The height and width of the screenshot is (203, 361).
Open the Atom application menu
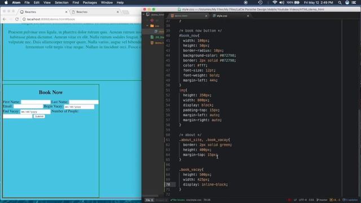16,2
